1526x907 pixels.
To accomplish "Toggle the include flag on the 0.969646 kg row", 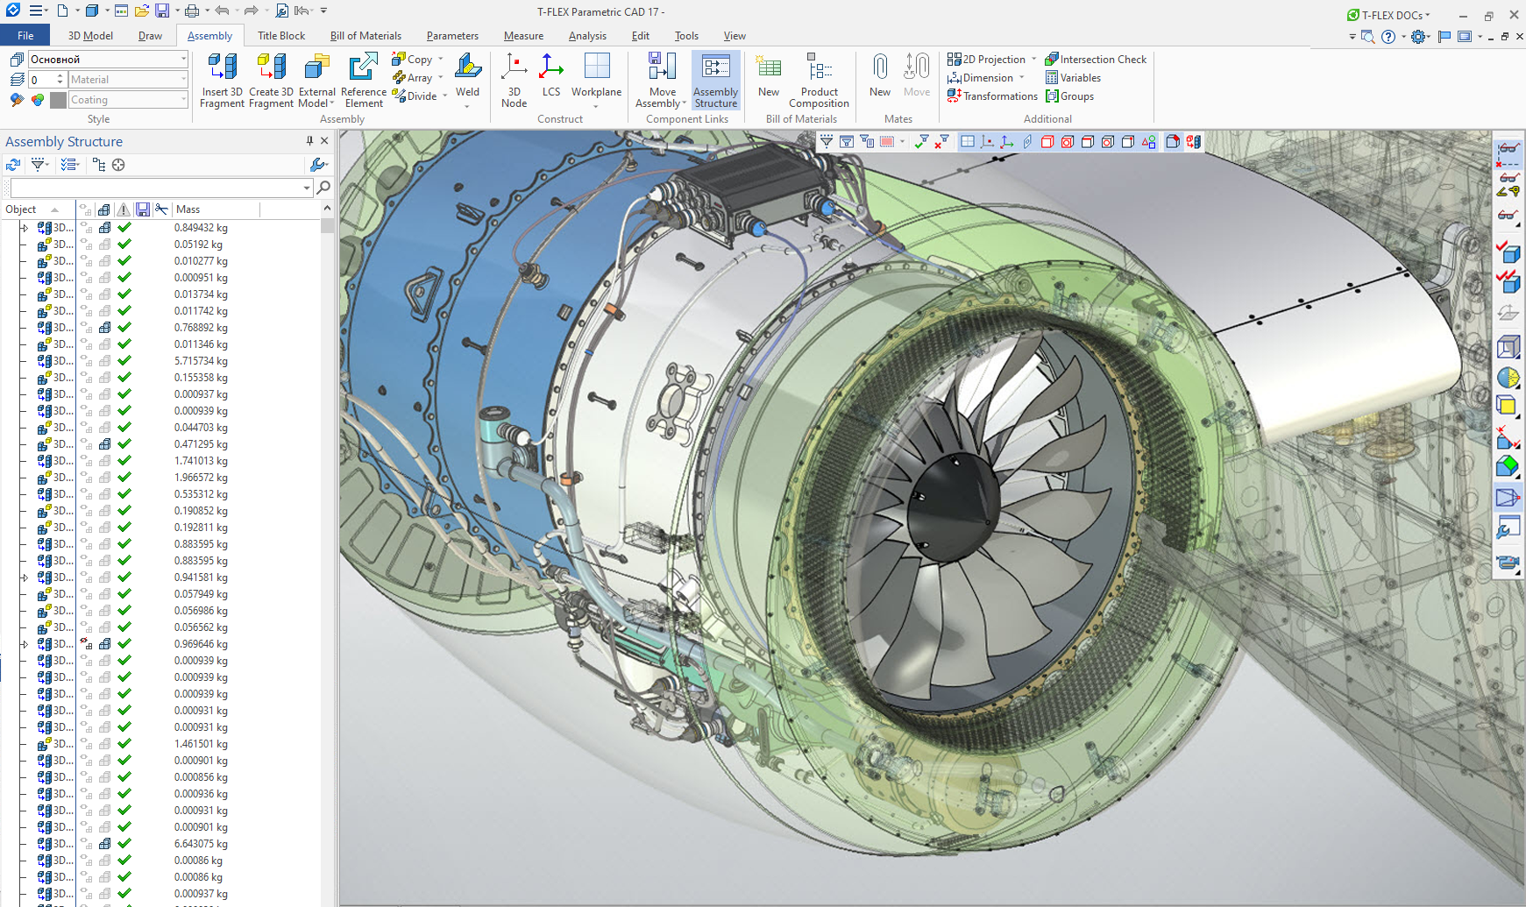I will (x=124, y=644).
